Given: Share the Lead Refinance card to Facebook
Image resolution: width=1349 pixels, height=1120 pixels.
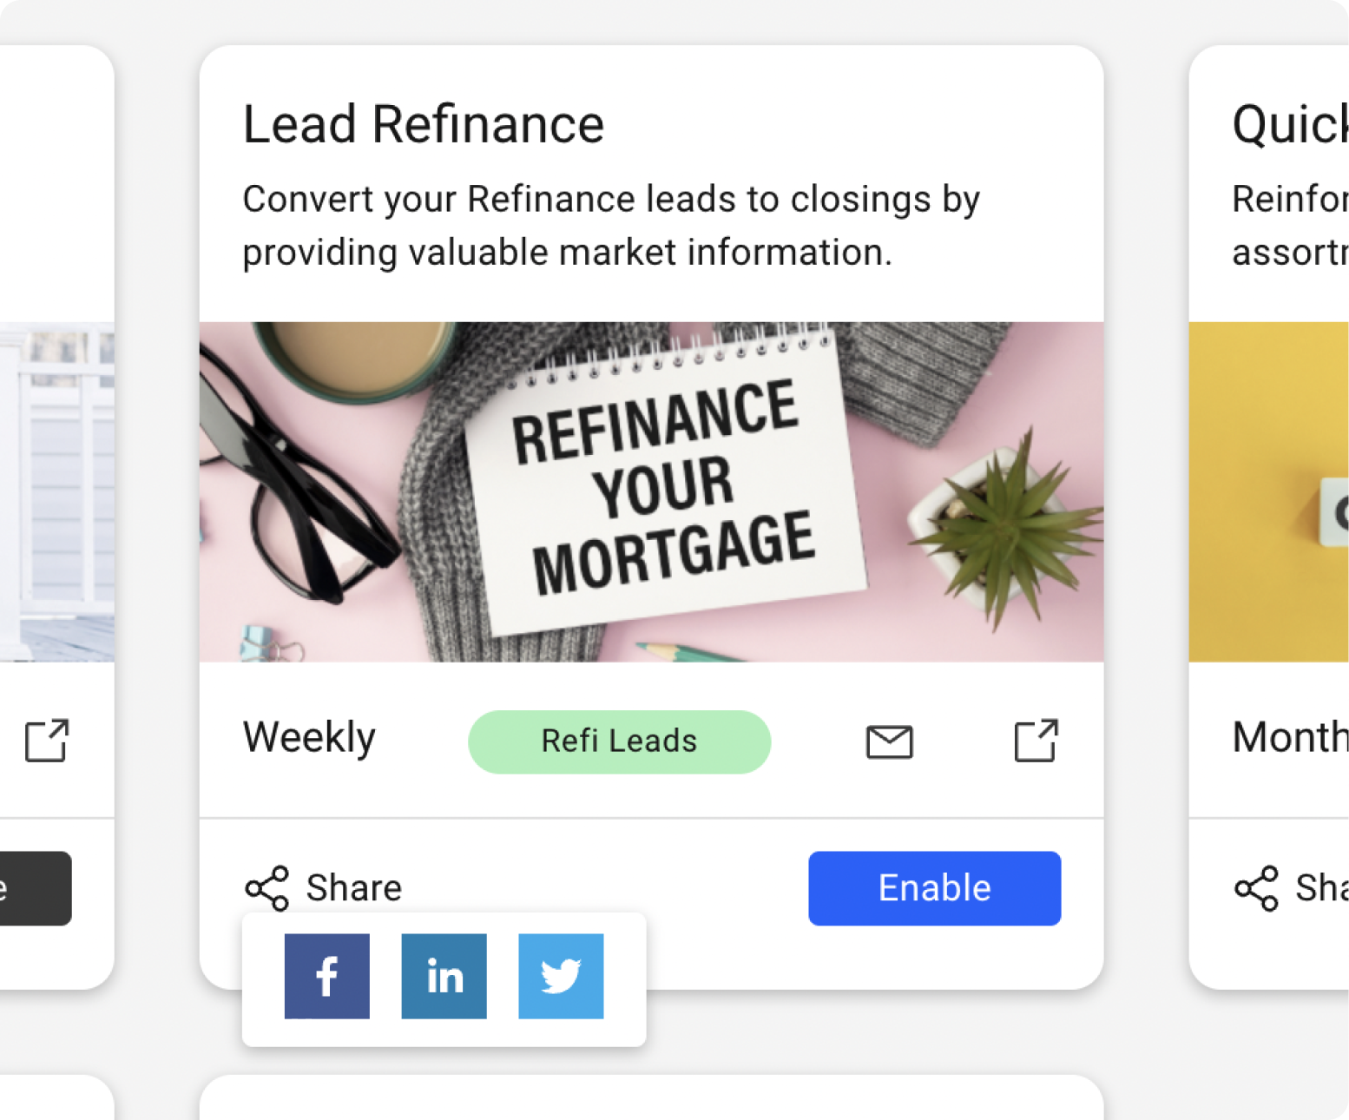Looking at the screenshot, I should coord(326,974).
